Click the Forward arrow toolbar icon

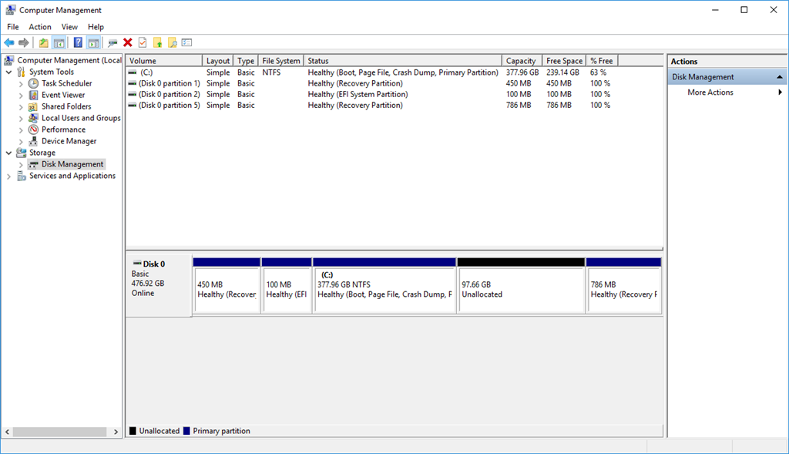[x=24, y=43]
